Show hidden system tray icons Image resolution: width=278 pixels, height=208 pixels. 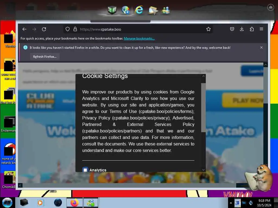coord(231,203)
